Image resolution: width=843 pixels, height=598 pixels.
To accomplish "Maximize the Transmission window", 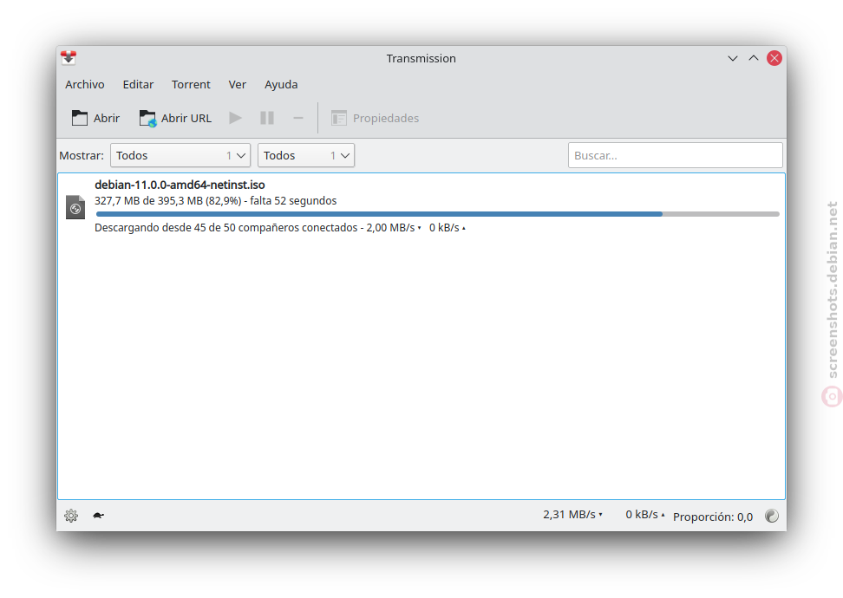I will 754,58.
